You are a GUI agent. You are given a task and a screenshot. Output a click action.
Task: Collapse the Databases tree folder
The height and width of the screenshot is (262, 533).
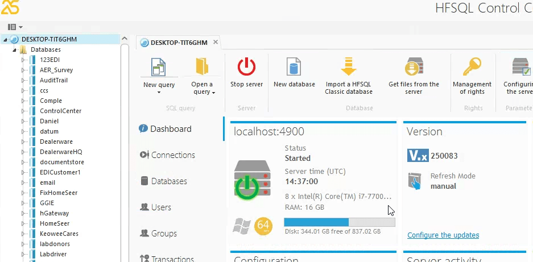click(14, 49)
